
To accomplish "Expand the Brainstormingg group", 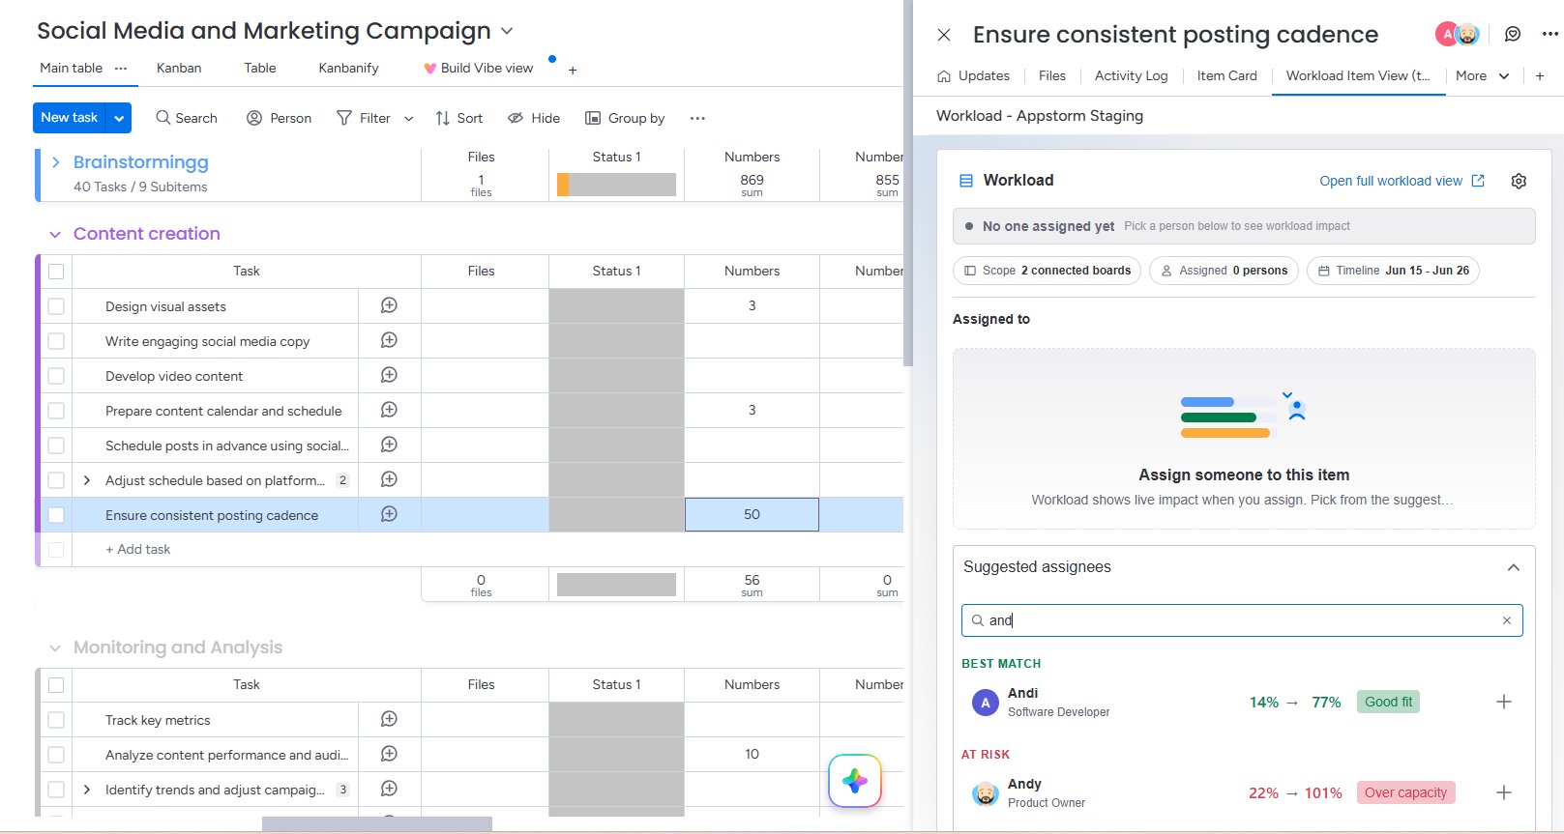I will [56, 162].
